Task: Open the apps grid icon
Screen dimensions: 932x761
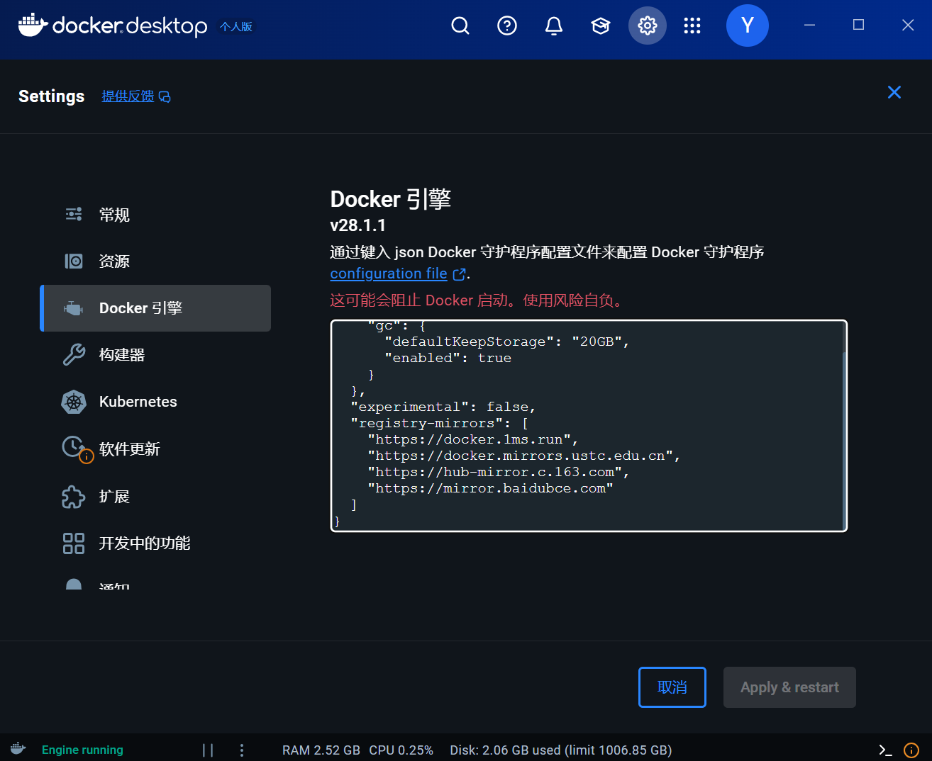Action: coord(692,26)
